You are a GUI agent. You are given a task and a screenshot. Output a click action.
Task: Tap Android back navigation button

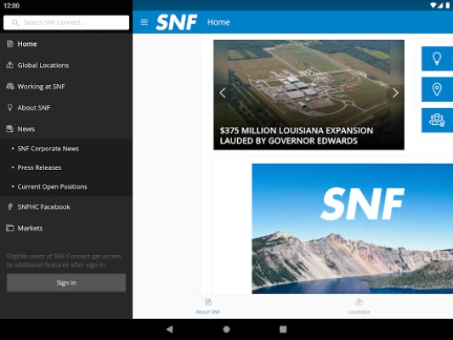click(x=170, y=329)
